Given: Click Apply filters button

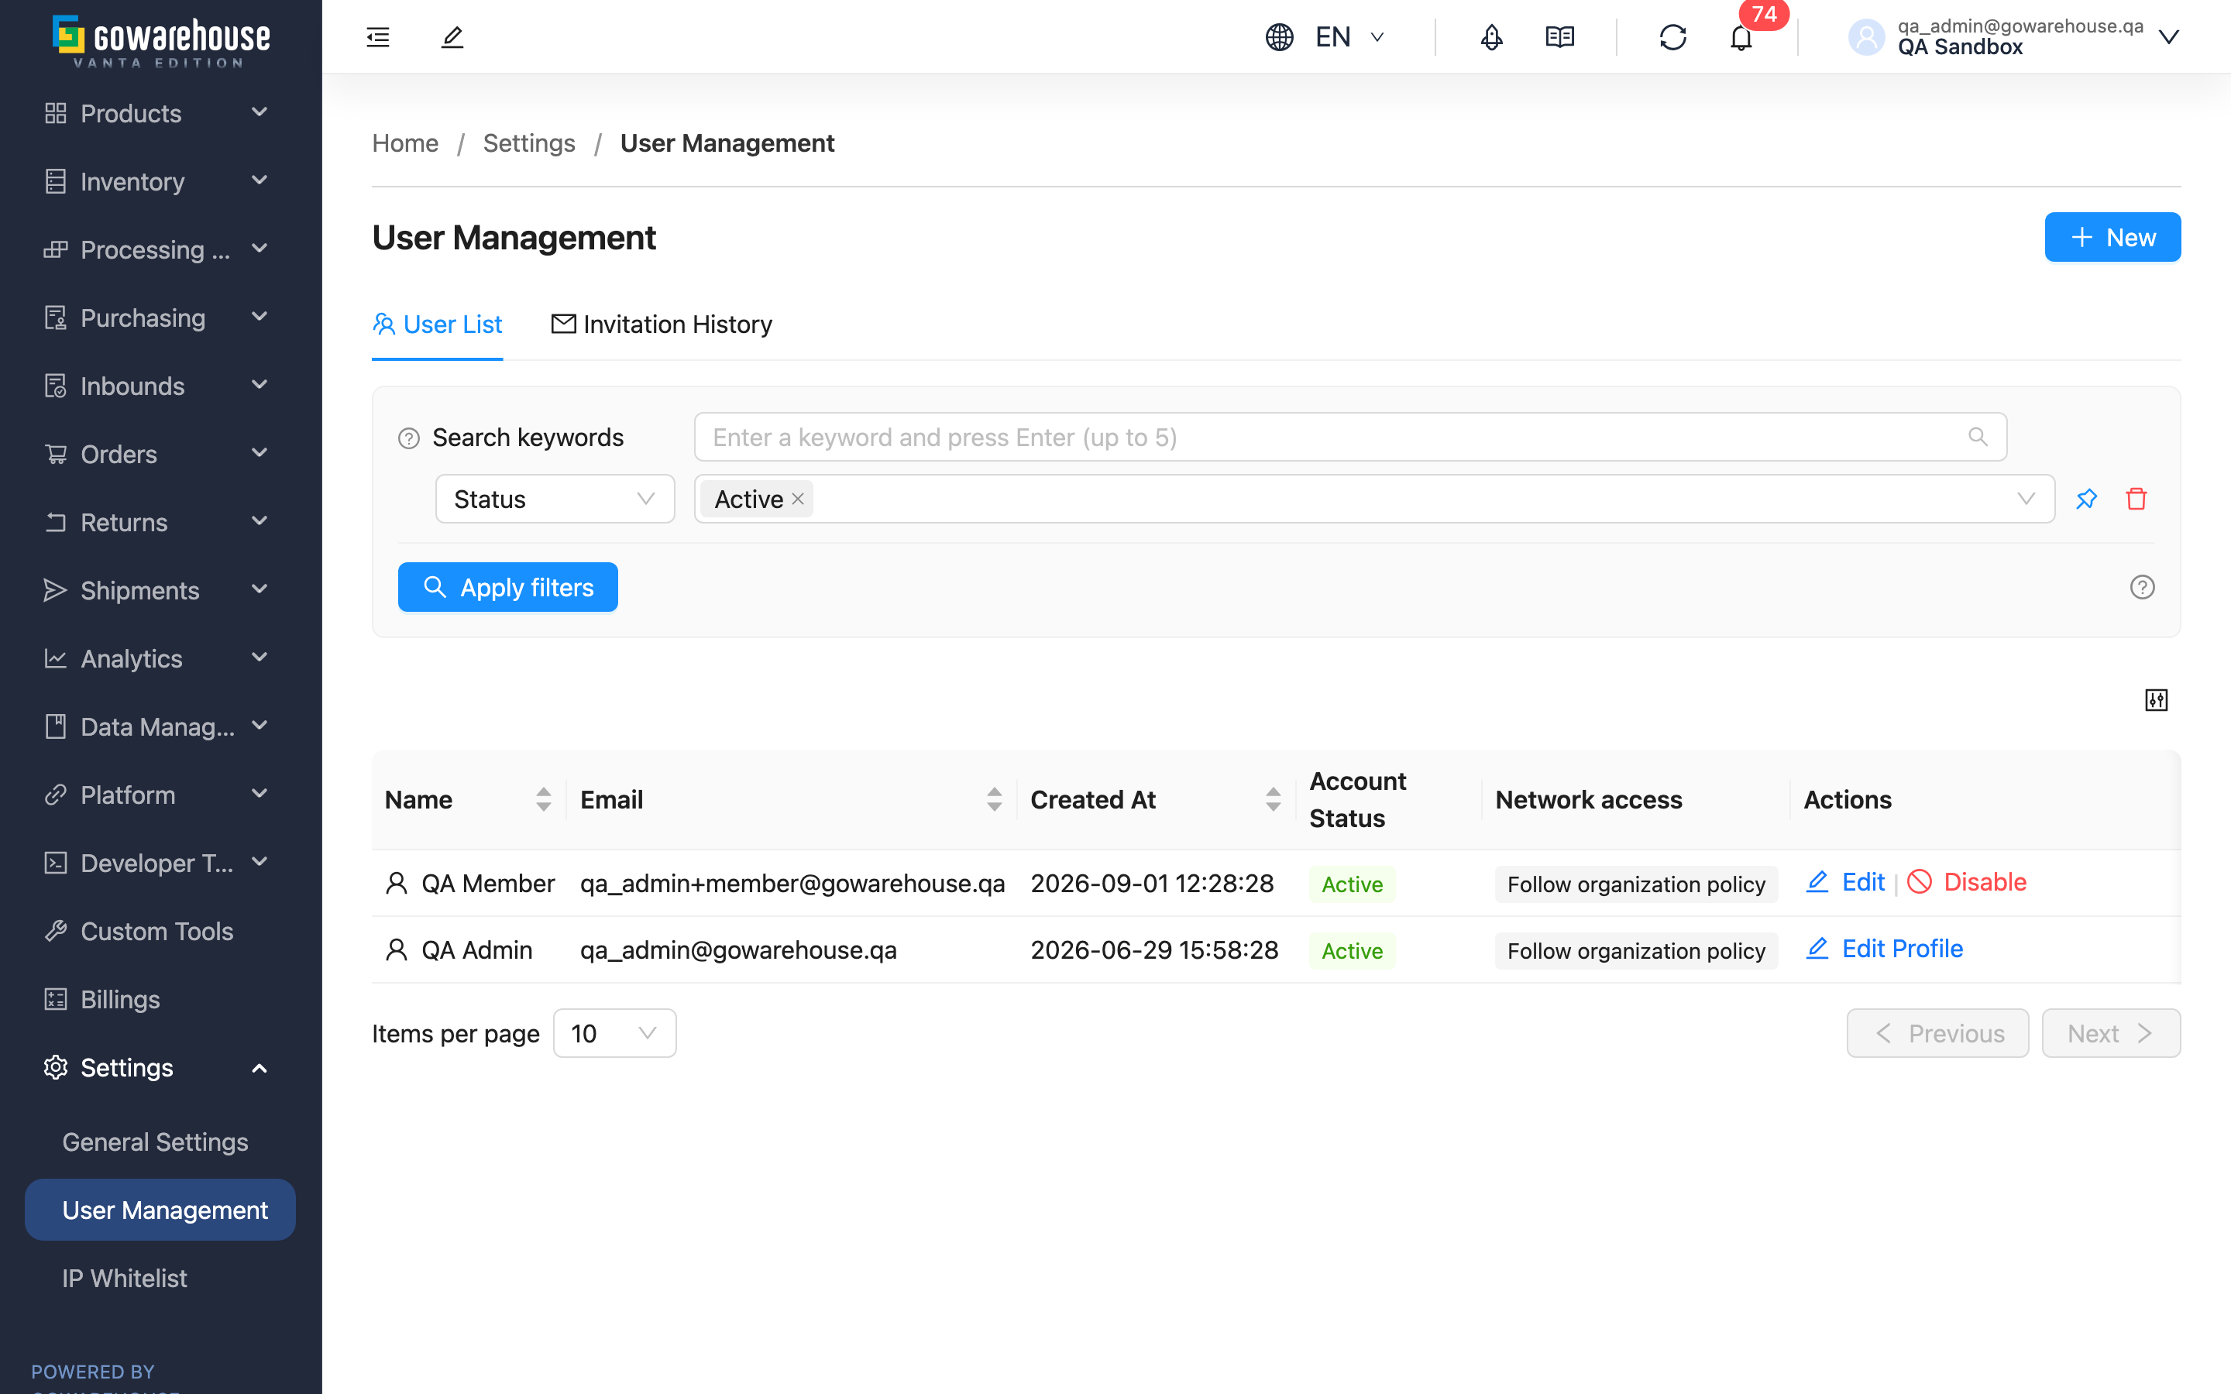Looking at the screenshot, I should click(x=508, y=587).
